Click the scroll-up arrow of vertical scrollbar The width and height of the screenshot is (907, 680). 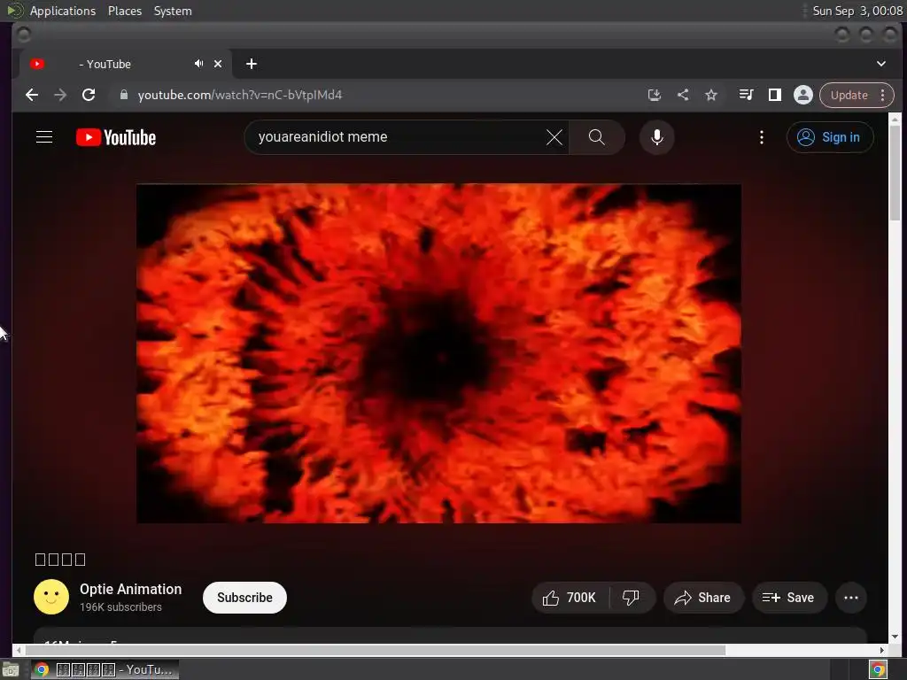pyautogui.click(x=895, y=119)
